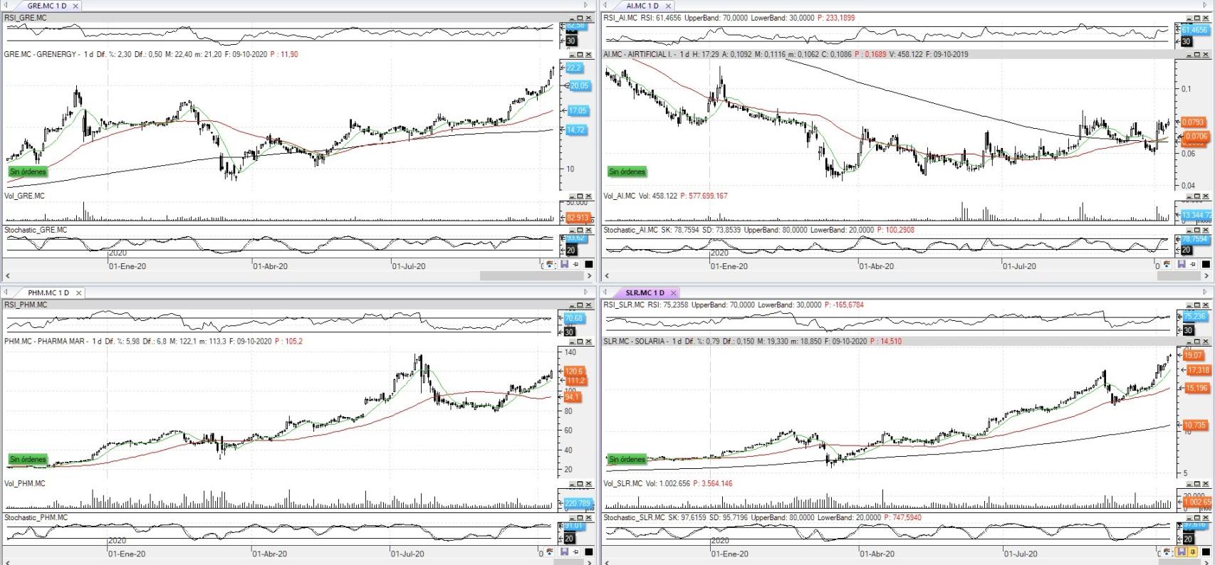1215x565 pixels.
Task: Click 'Sin órdenes' label on GRENERGY chart
Action: click(28, 171)
